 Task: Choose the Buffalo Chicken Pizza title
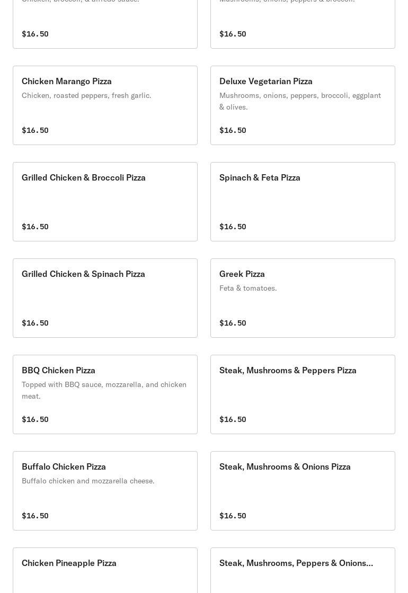click(64, 467)
